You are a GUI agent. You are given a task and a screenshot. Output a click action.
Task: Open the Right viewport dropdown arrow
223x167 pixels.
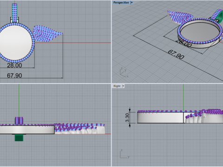(x=124, y=86)
